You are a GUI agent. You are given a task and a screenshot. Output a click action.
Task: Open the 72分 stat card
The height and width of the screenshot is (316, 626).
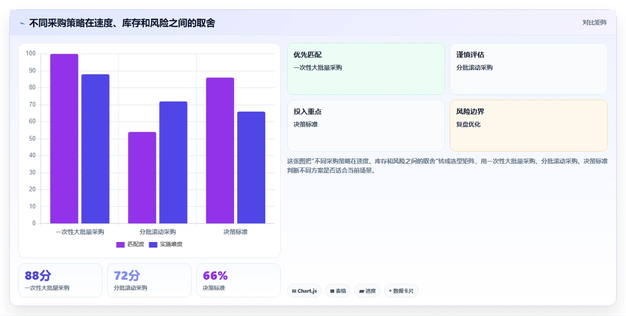click(x=149, y=280)
